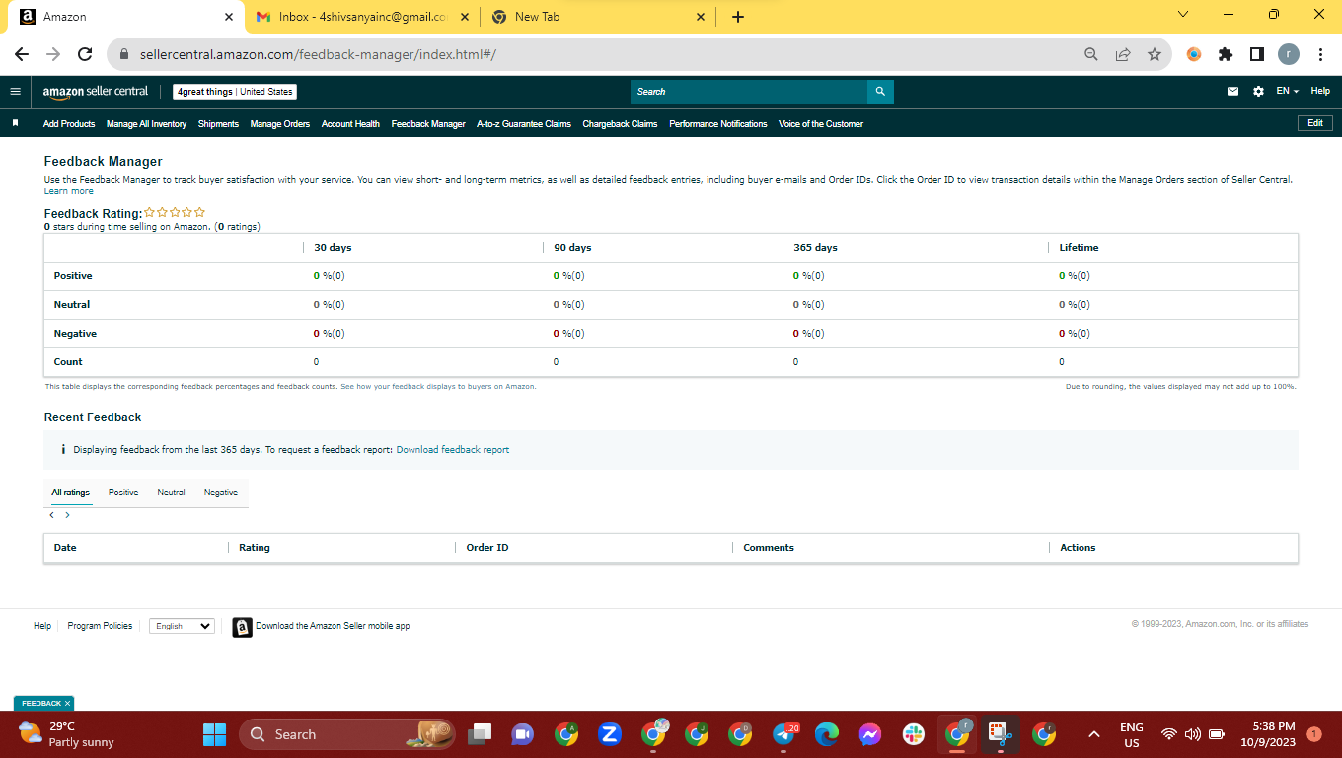This screenshot has height=758, width=1342.
Task: Close the Gmail Inbox tab
Action: [x=465, y=17]
